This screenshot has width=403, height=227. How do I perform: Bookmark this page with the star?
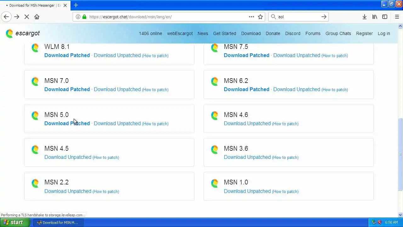pyautogui.click(x=260, y=17)
